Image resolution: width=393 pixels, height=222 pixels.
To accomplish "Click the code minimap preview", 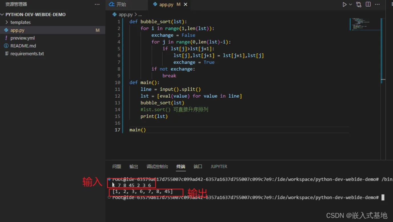I will (x=365, y=24).
